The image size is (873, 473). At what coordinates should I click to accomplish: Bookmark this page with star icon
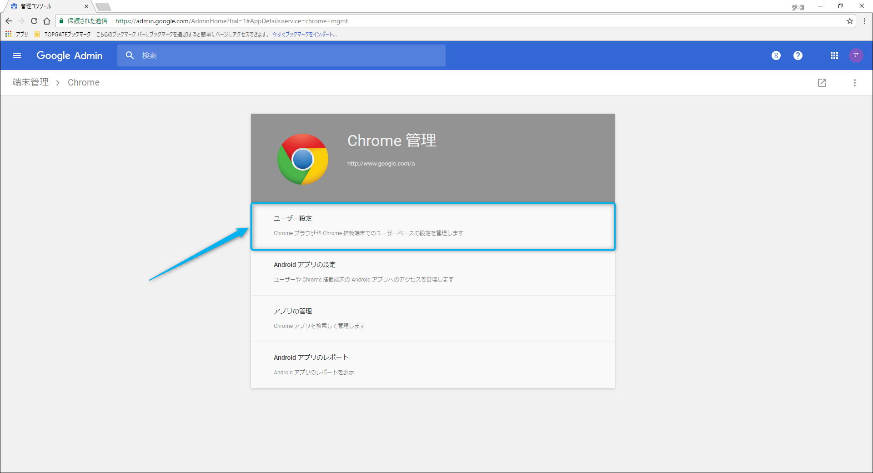tap(850, 21)
